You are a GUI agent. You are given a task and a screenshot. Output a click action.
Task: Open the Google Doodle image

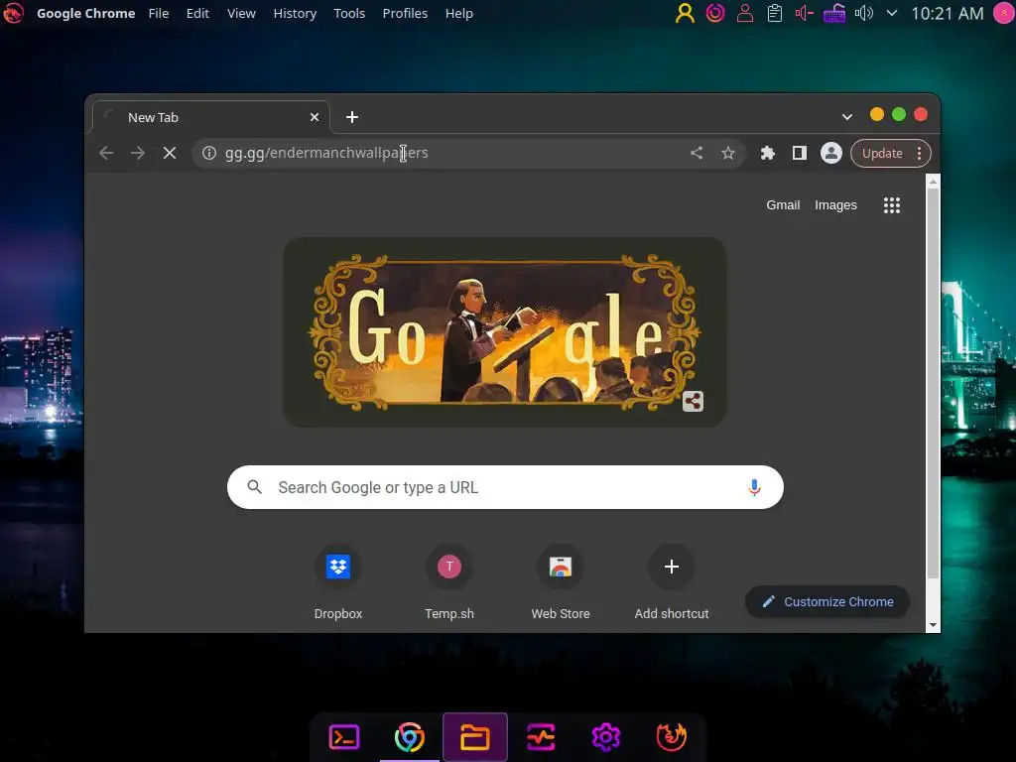[x=505, y=331]
